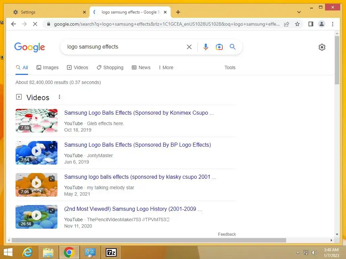Viewport: 346px width, 259px height.
Task: Switch to News results tab
Action: pyautogui.click(x=141, y=67)
